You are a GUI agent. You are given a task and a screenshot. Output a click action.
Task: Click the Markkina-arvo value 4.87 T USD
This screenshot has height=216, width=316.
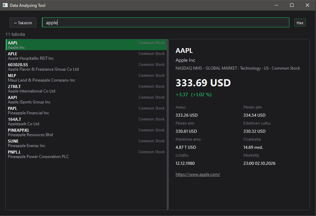point(185,147)
